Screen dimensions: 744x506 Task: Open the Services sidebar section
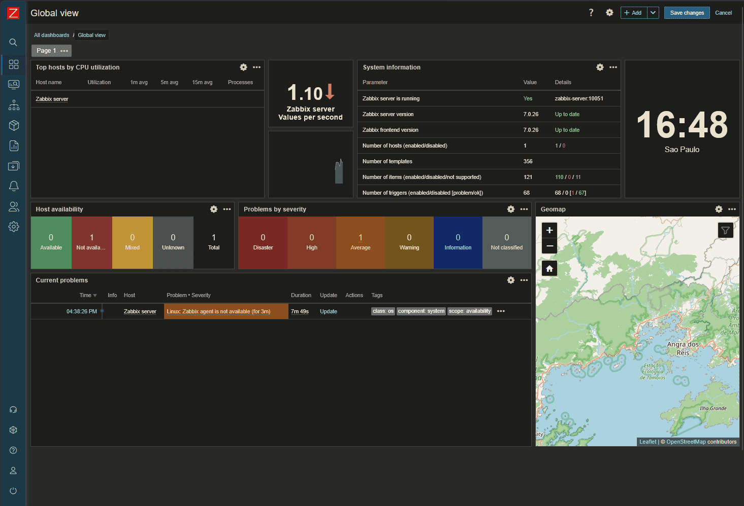point(14,105)
